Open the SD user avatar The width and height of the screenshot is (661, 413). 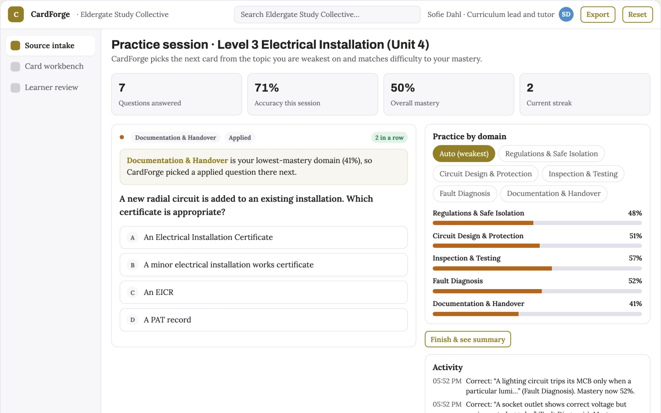coord(566,14)
